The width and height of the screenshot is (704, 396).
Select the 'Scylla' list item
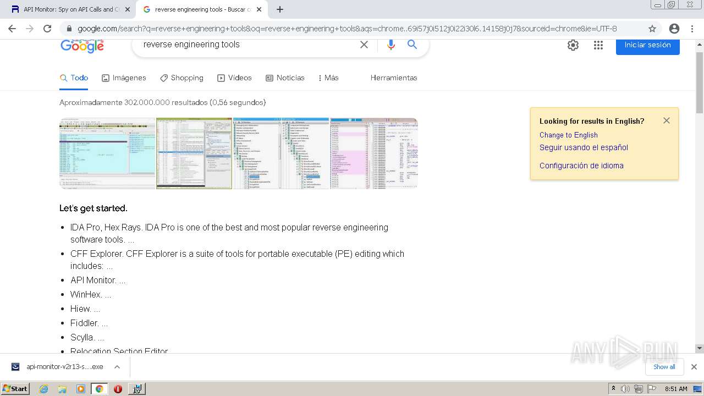(87, 337)
